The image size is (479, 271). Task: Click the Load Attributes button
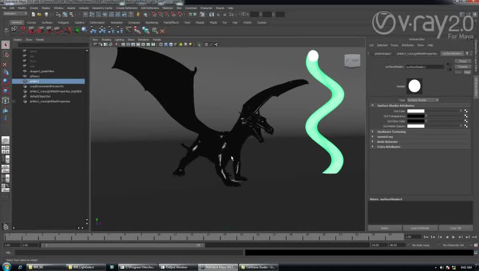(420, 228)
